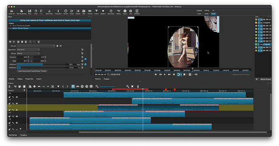This screenshot has width=279, height=146.
Task: Add a filter with the plus icon
Action: [x=10, y=42]
